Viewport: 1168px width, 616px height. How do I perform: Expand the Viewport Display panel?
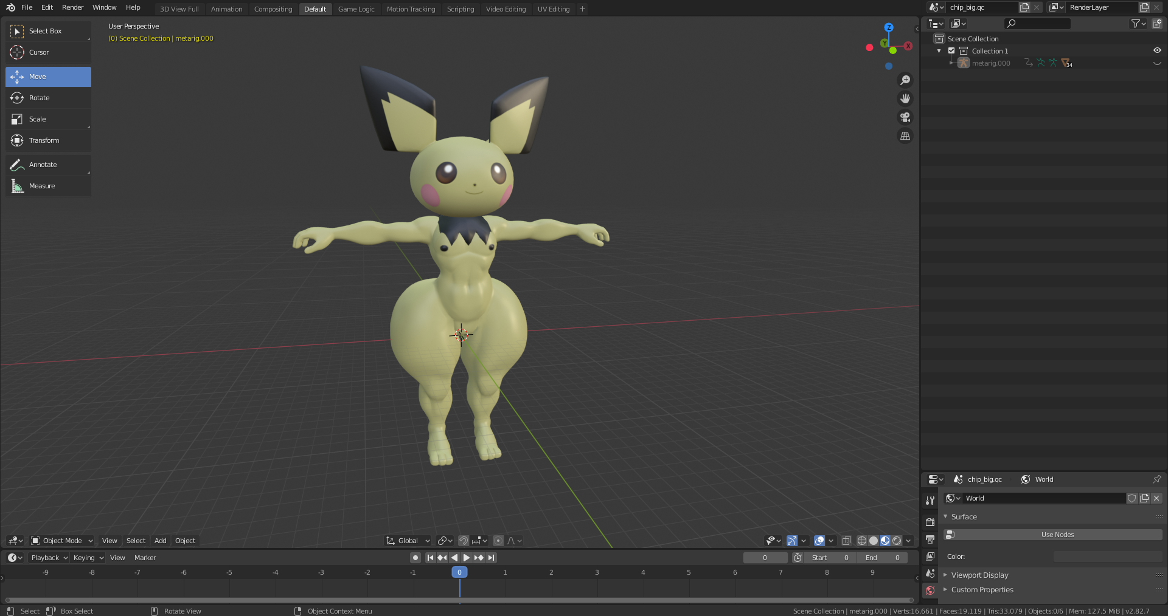[945, 575]
